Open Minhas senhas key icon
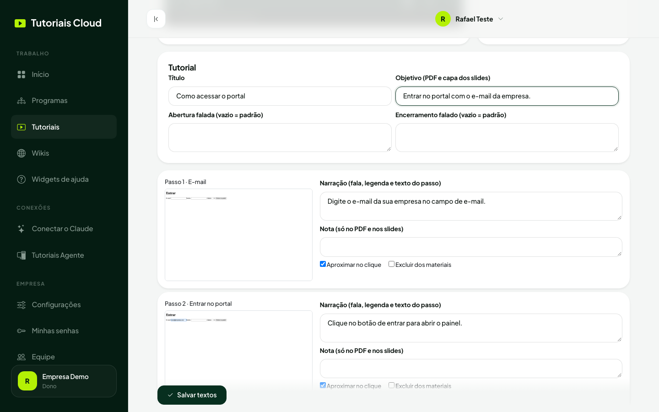This screenshot has width=659, height=412. [22, 331]
